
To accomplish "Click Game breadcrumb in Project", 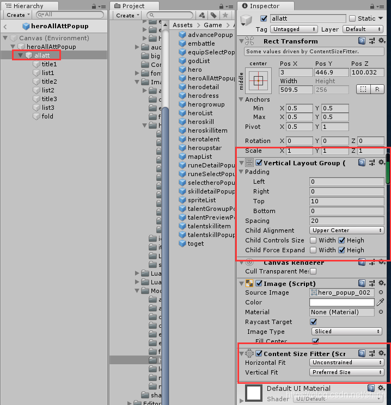I will coord(213,25).
